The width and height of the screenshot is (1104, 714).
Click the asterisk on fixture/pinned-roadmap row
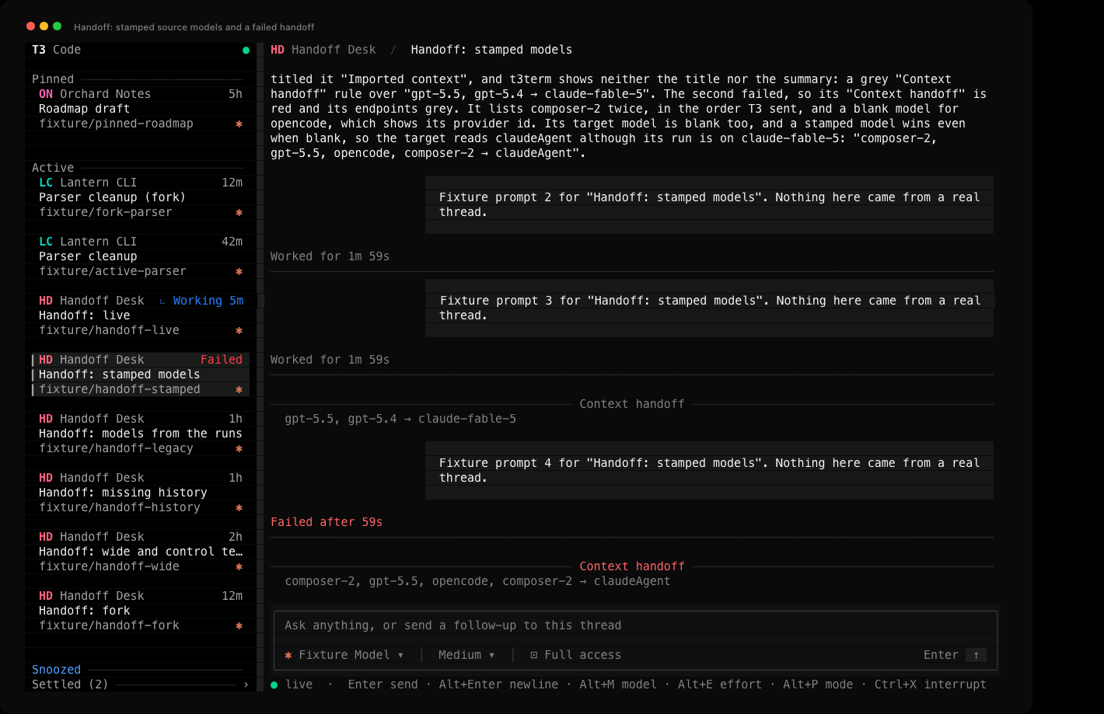pyautogui.click(x=239, y=124)
